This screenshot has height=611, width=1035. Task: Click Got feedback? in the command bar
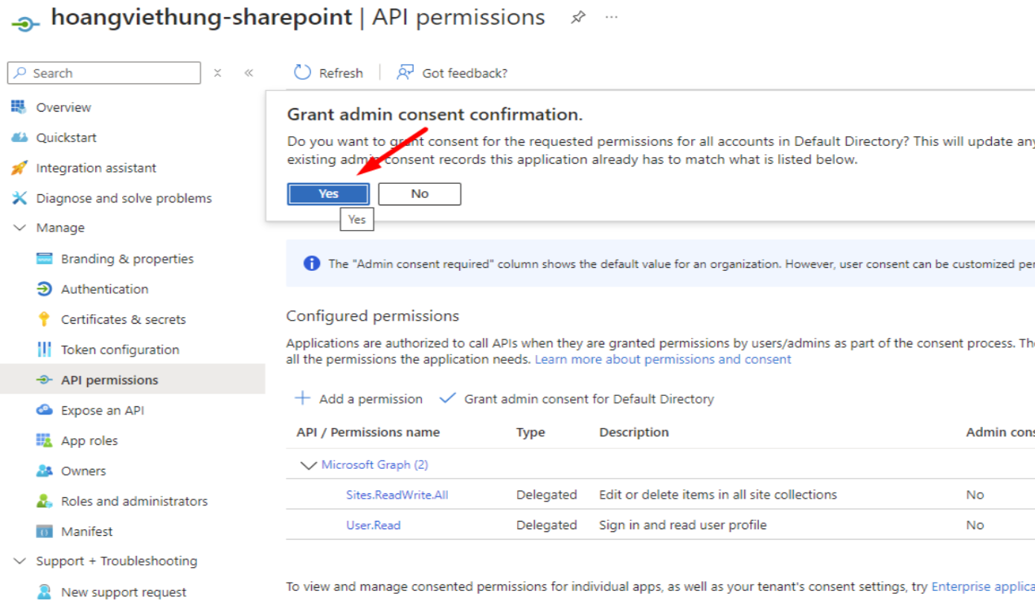pos(452,73)
